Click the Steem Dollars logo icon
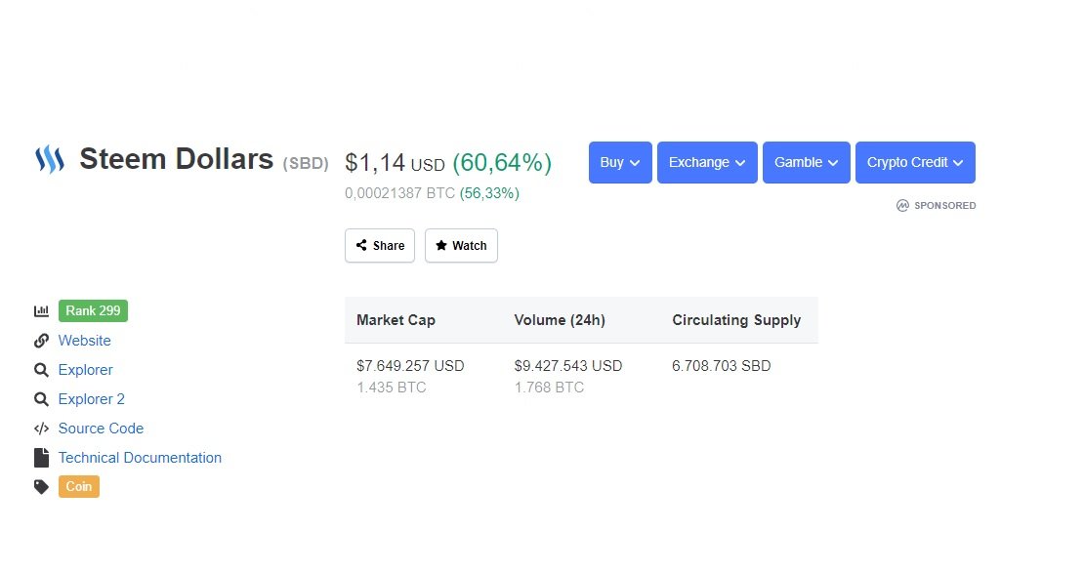Image resolution: width=1084 pixels, height=572 pixels. coord(50,159)
